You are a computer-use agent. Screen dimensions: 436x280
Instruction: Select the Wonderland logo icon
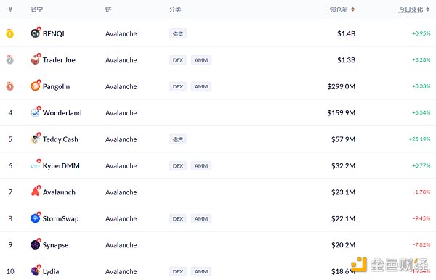[x=36, y=112]
